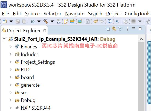Open the Refactor menu
This screenshot has width=151, height=111.
click(x=53, y=14)
